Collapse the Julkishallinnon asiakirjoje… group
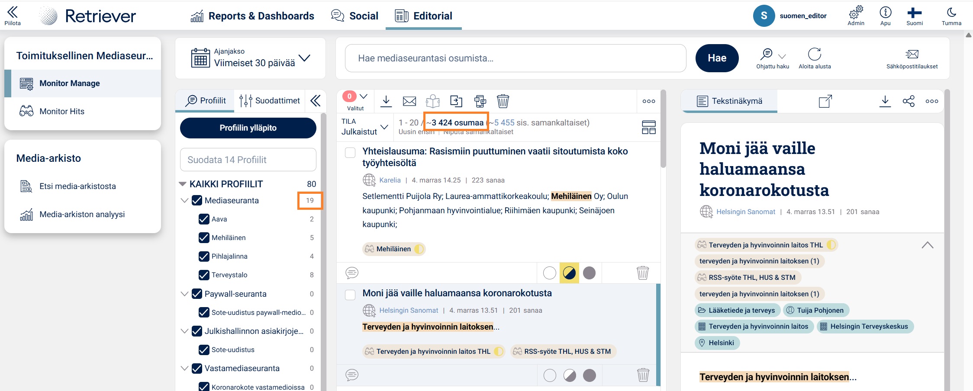 point(184,331)
